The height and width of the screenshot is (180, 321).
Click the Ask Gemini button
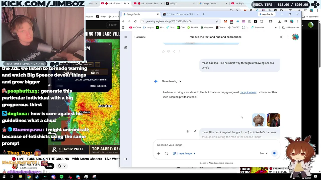pos(266,14)
